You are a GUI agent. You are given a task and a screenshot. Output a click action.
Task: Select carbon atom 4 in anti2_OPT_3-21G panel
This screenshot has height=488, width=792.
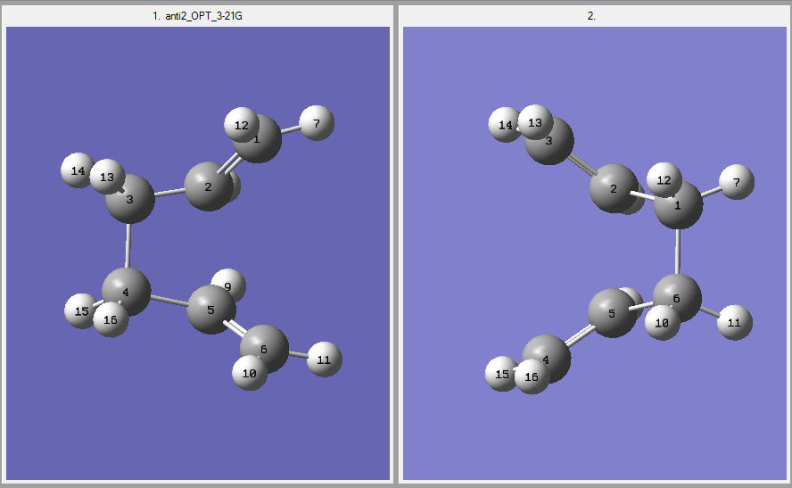(x=126, y=292)
